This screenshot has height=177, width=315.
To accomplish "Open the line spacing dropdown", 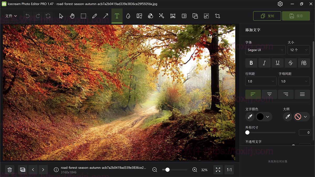I will pyautogui.click(x=261, y=81).
